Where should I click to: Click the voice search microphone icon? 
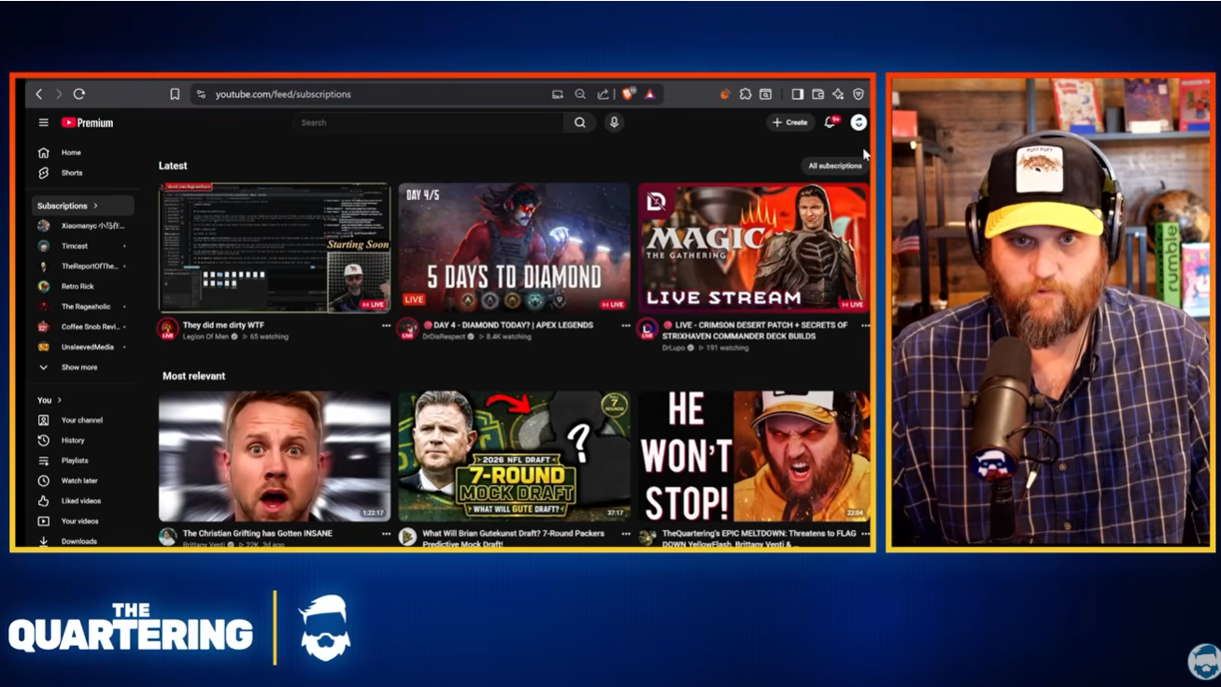(x=614, y=122)
